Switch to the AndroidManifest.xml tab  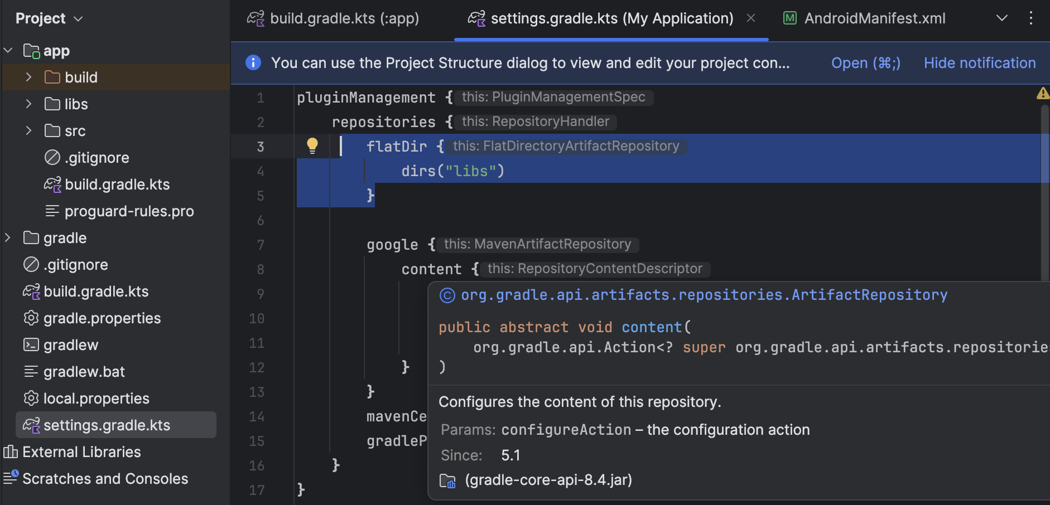coord(864,18)
